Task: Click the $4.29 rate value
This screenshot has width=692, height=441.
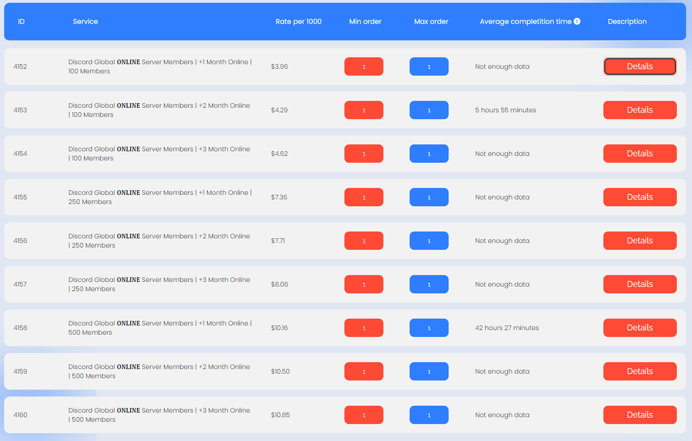Action: 279,110
